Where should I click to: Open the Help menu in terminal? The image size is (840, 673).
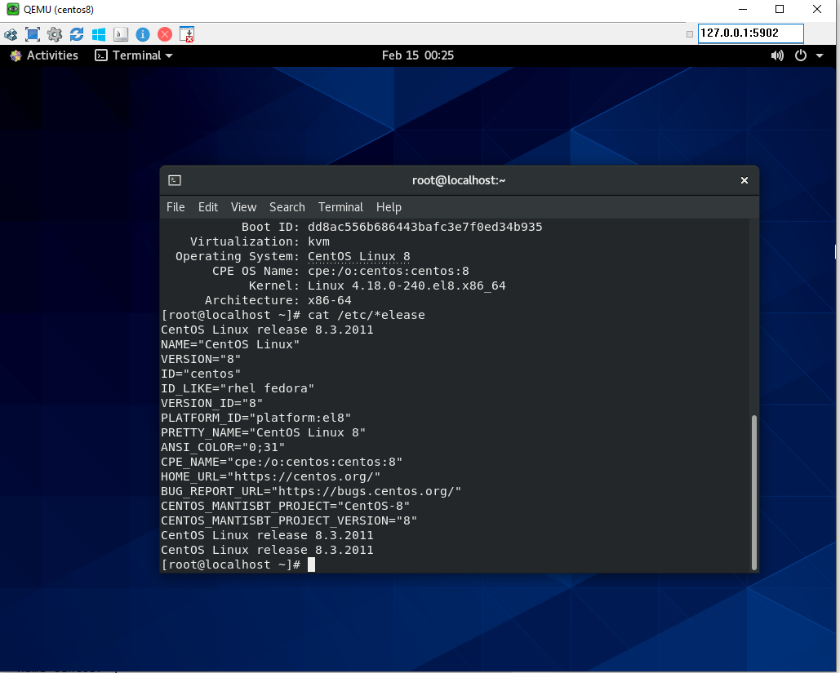point(389,207)
